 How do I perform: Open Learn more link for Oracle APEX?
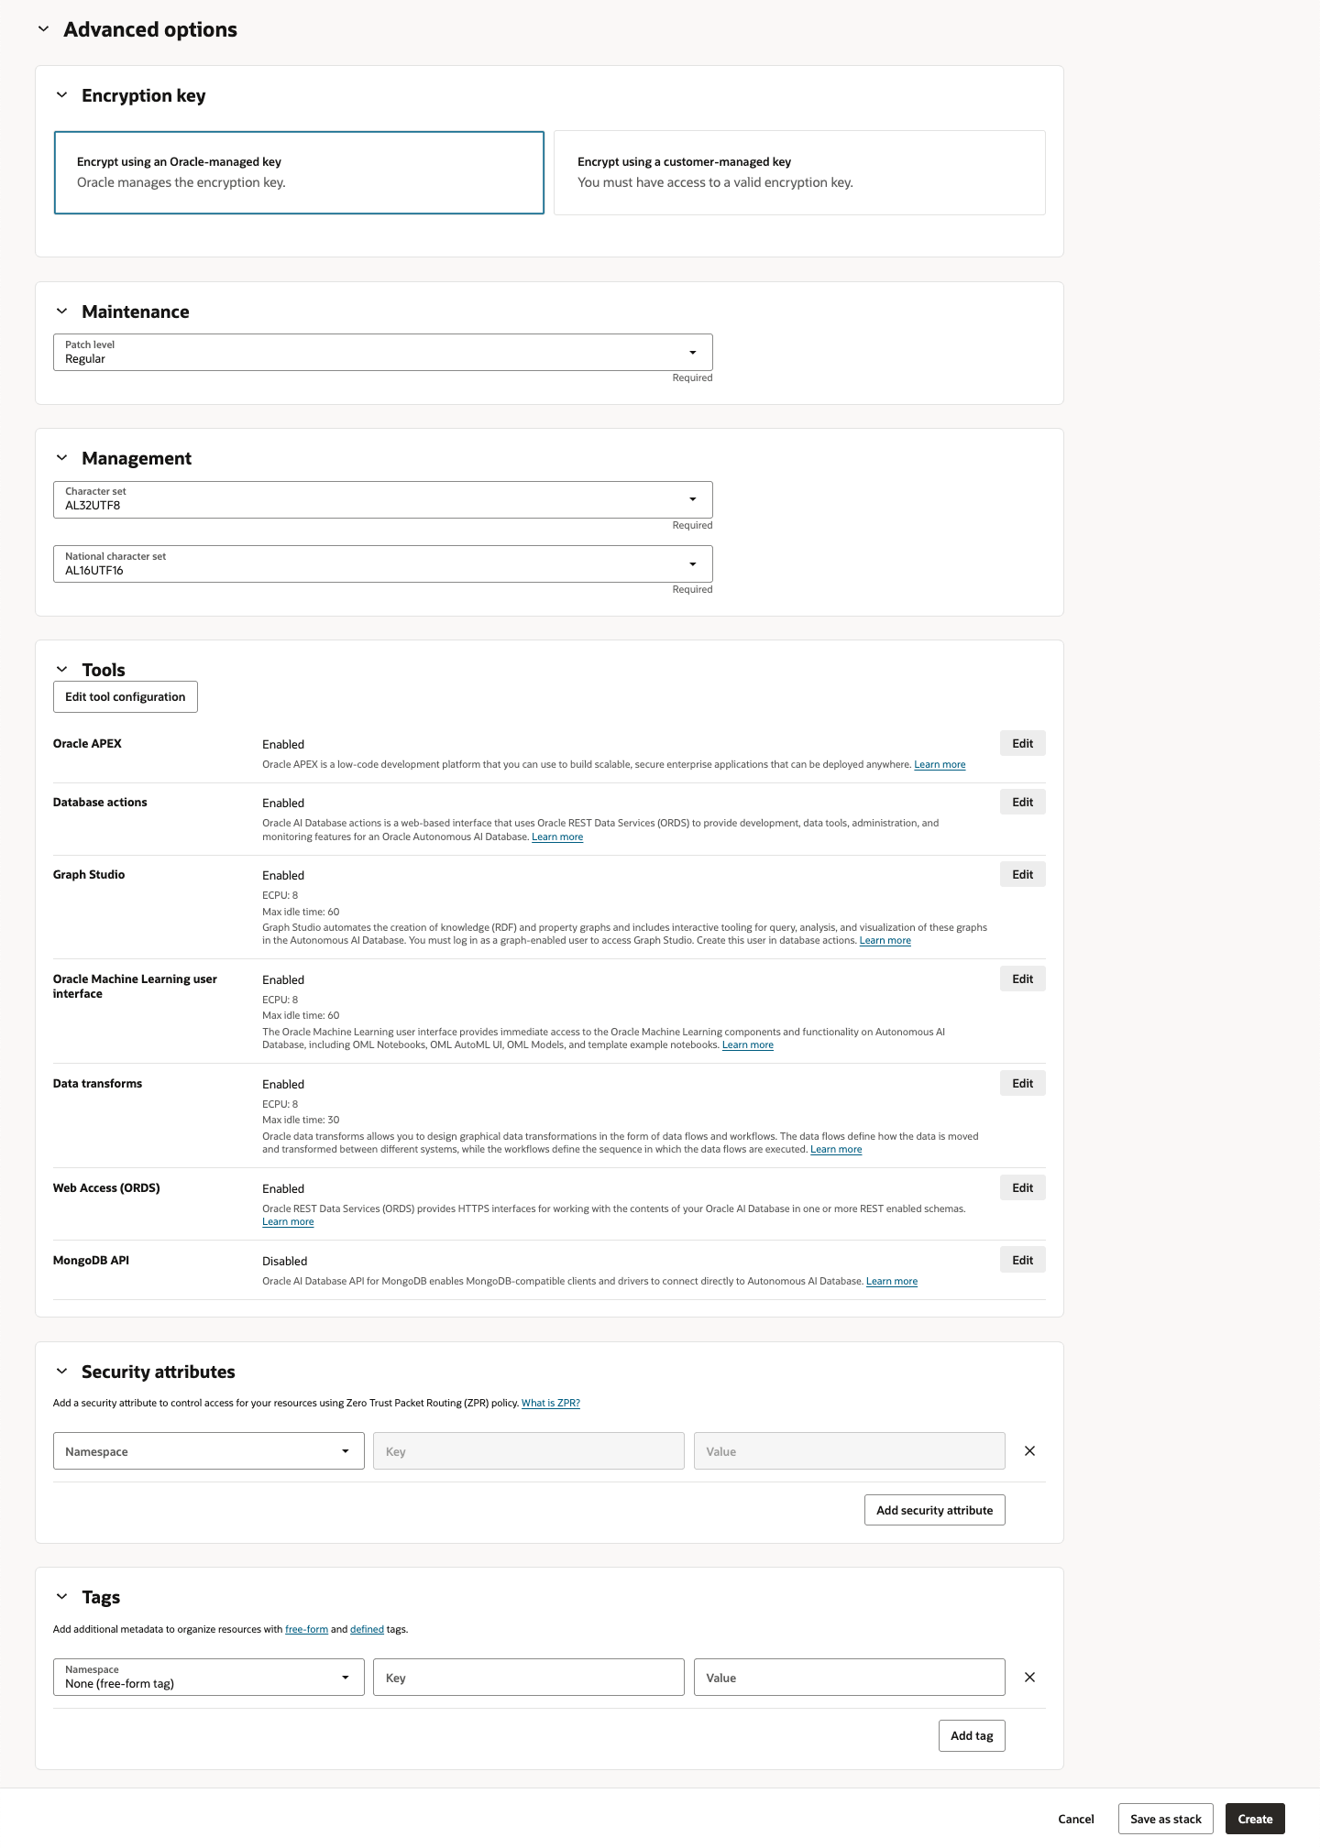[940, 765]
